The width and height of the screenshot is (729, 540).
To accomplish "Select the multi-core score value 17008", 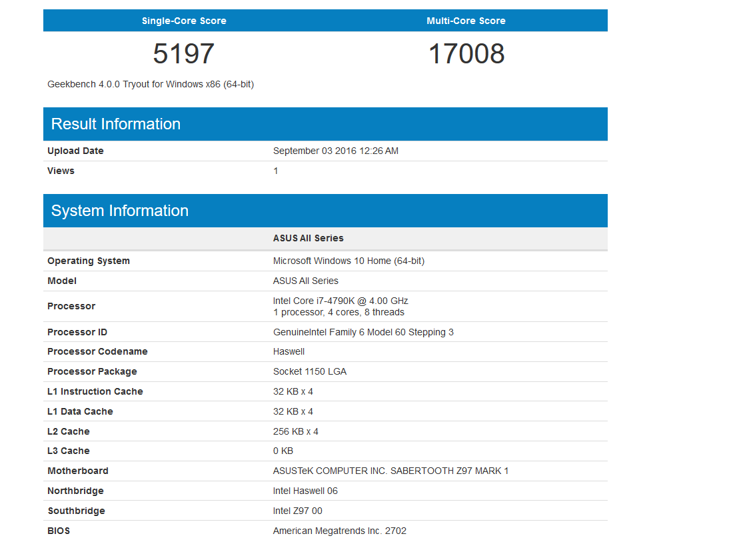I will tap(466, 53).
